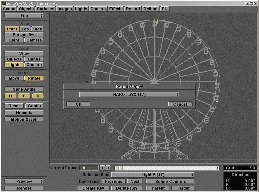Cancel the Parent Object dialog

pyautogui.click(x=180, y=104)
